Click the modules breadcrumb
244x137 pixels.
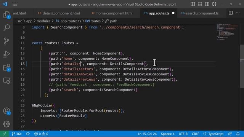(43, 21)
